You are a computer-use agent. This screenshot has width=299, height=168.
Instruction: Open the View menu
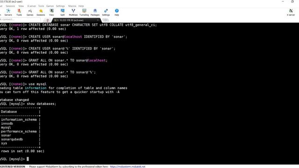(x=21, y=6)
